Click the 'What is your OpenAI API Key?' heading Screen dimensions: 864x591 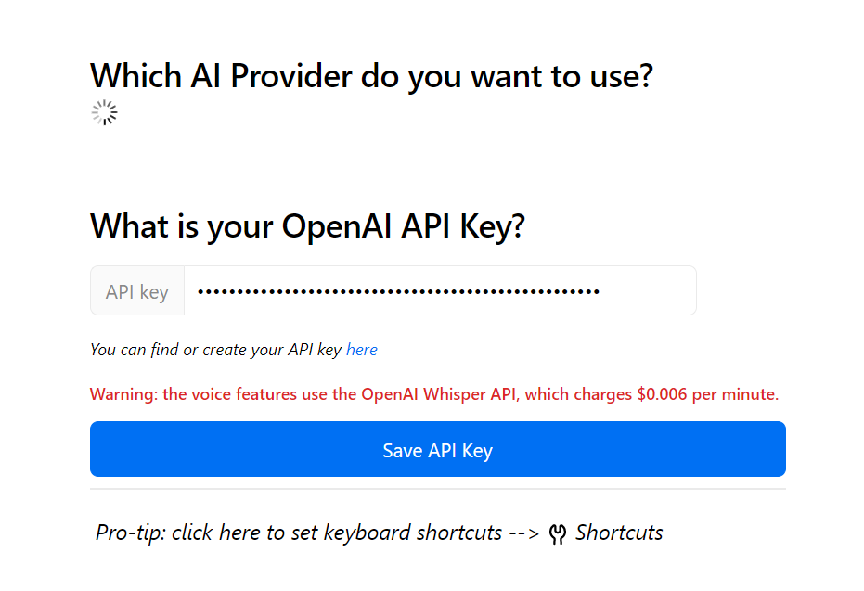coord(306,225)
